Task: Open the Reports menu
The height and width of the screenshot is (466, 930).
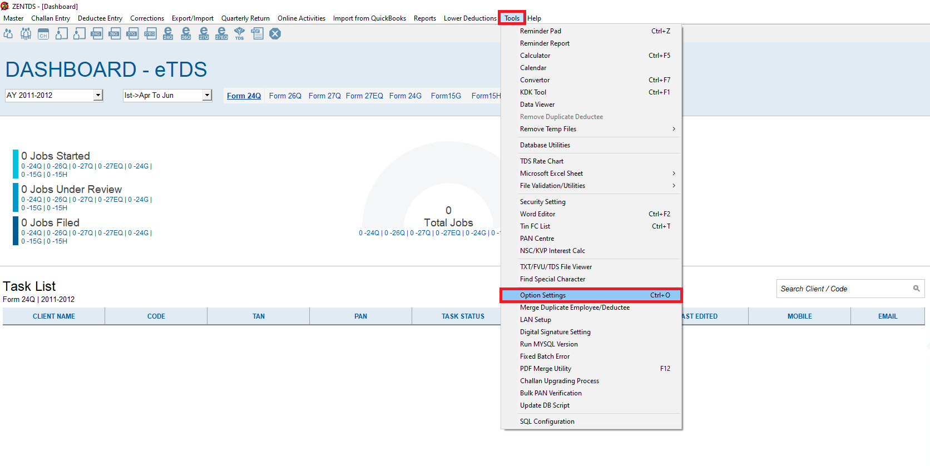Action: [425, 18]
